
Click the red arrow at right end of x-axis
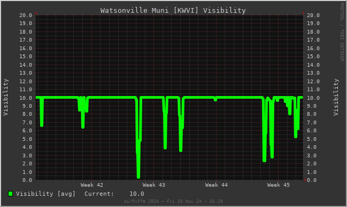(x=305, y=180)
